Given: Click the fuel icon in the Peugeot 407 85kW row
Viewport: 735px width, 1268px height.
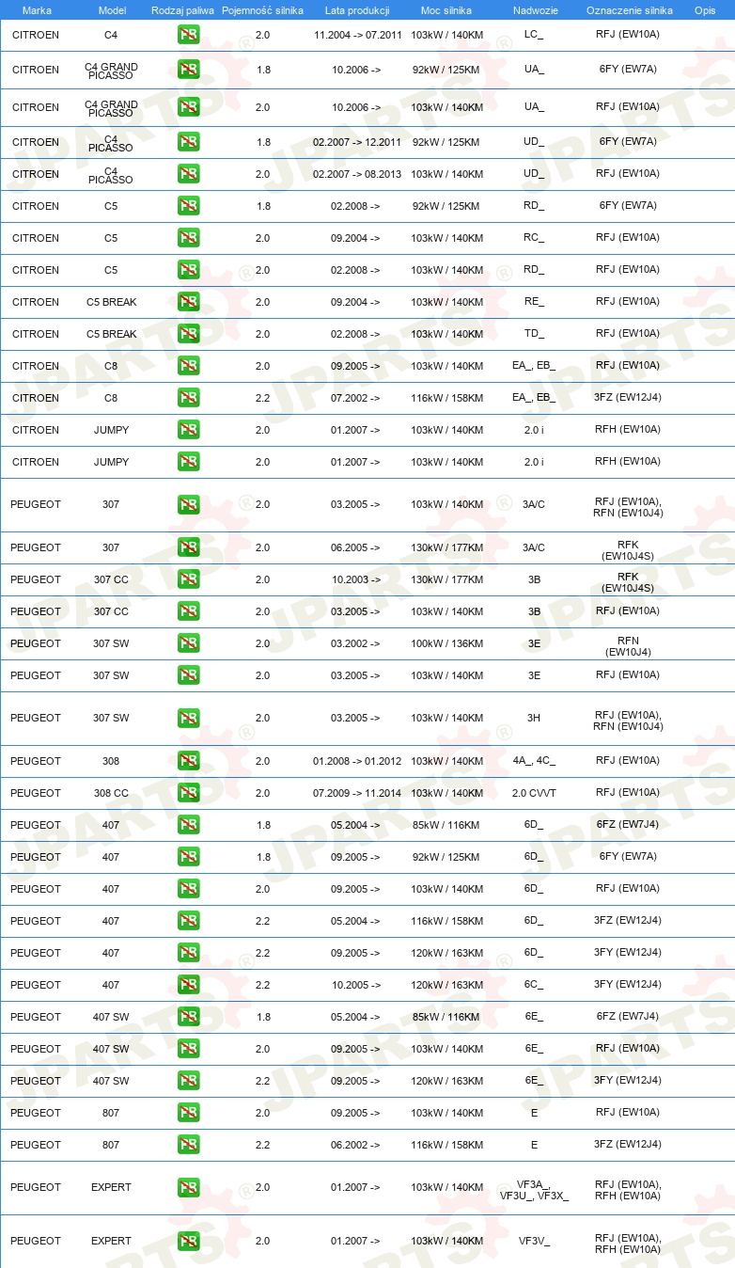Looking at the screenshot, I should point(189,826).
